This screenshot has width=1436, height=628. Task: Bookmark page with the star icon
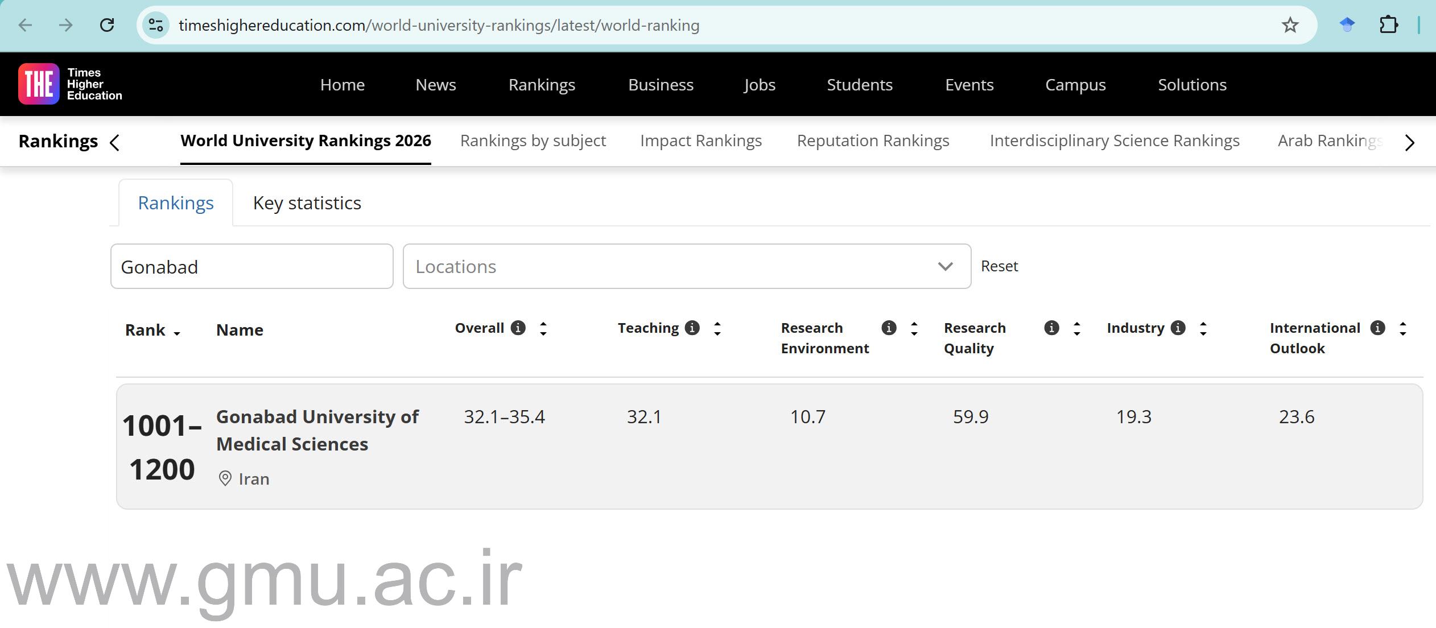[1290, 25]
